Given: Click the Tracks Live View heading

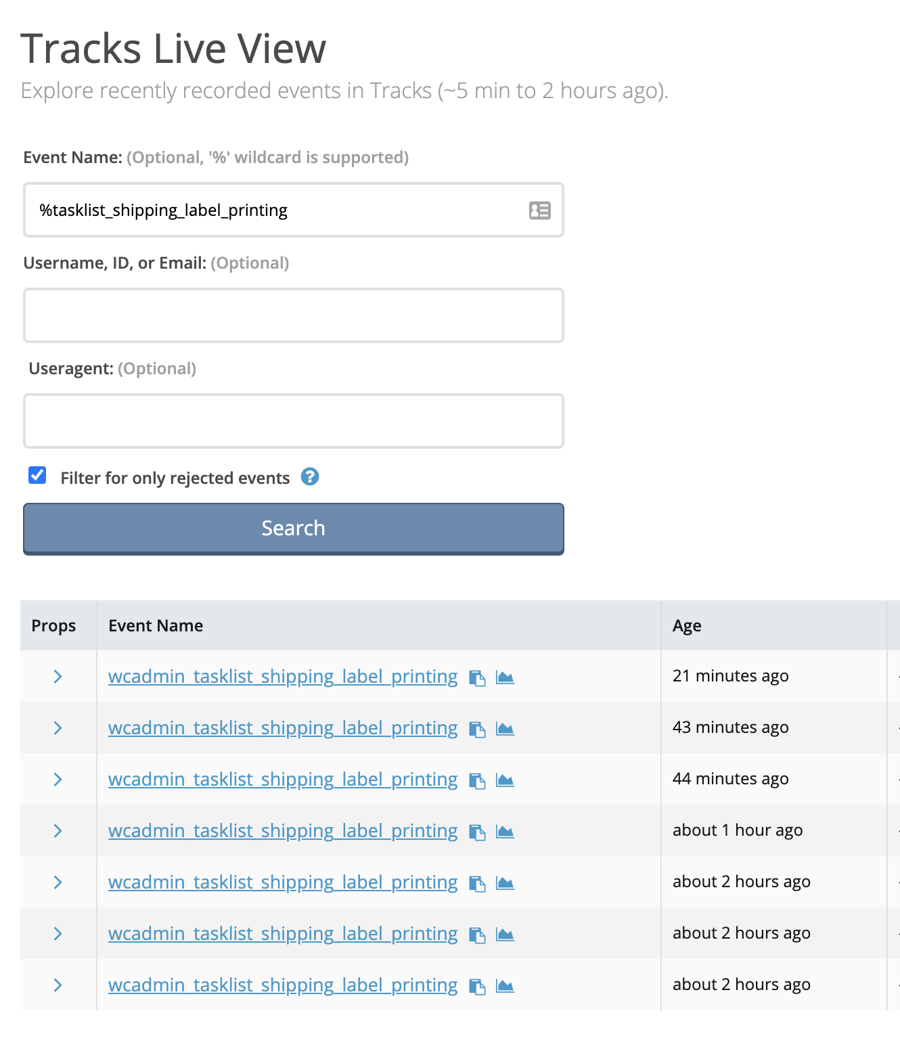Looking at the screenshot, I should [174, 49].
